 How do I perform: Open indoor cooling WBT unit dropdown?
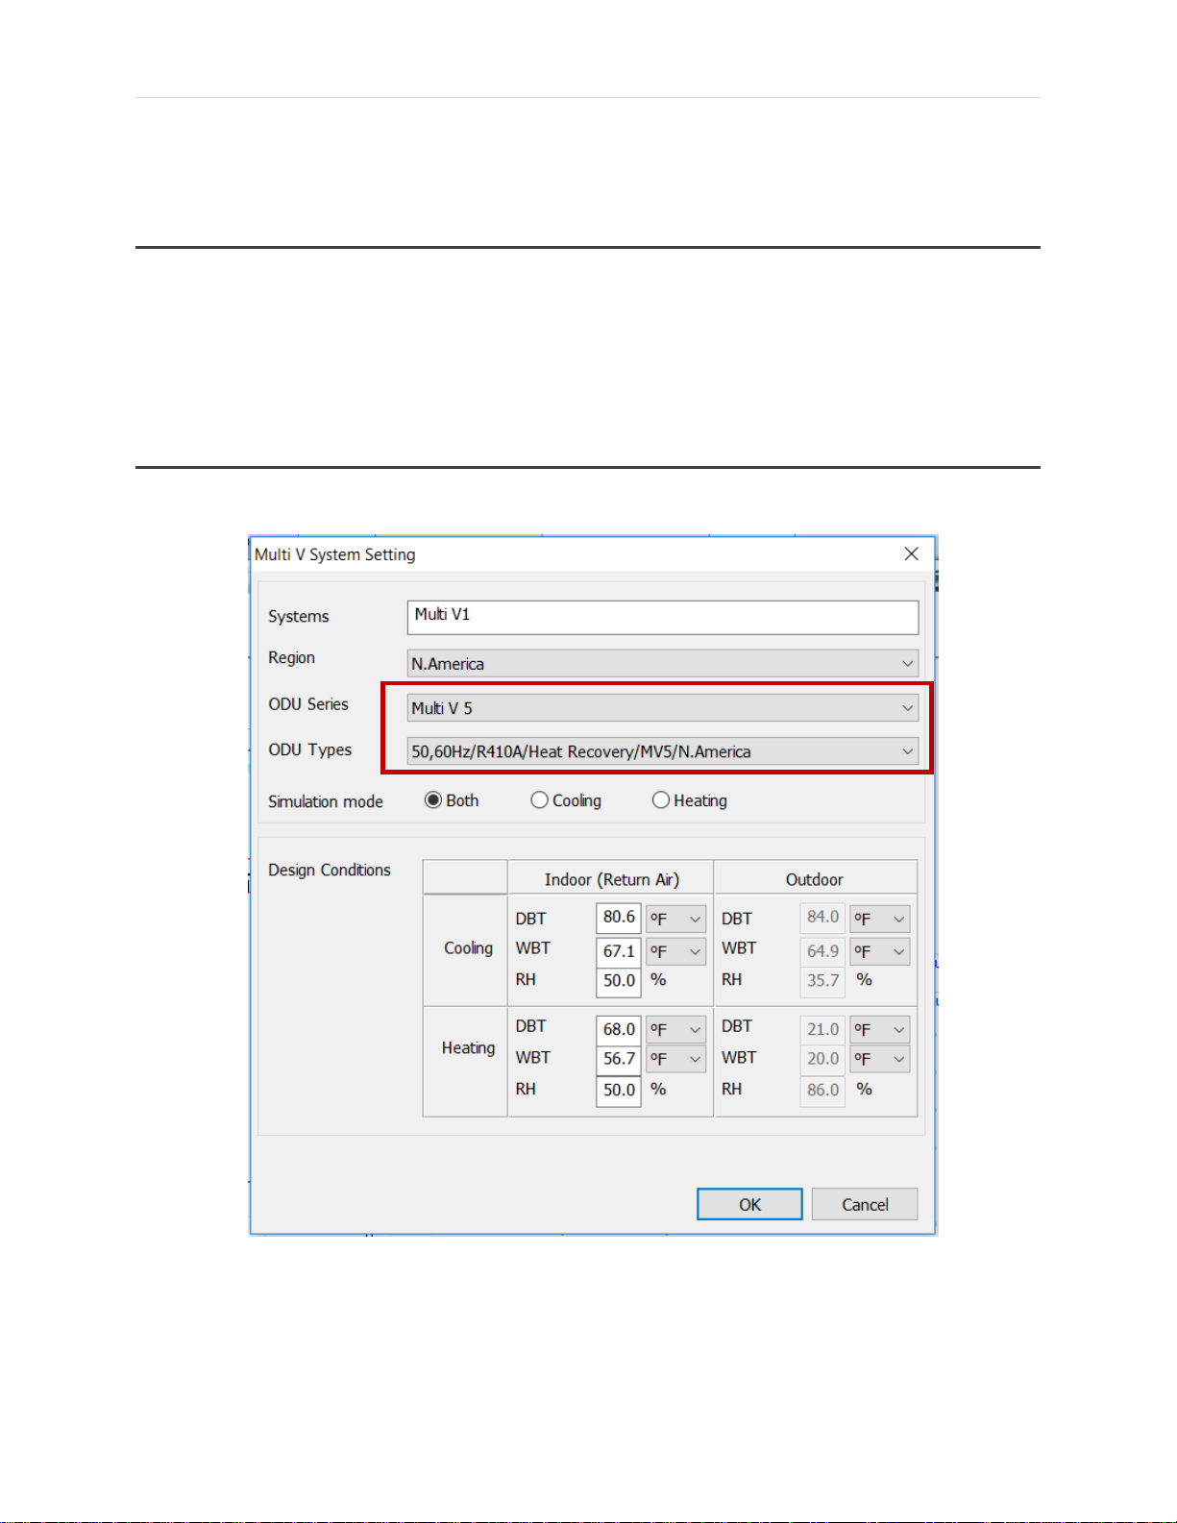point(676,951)
